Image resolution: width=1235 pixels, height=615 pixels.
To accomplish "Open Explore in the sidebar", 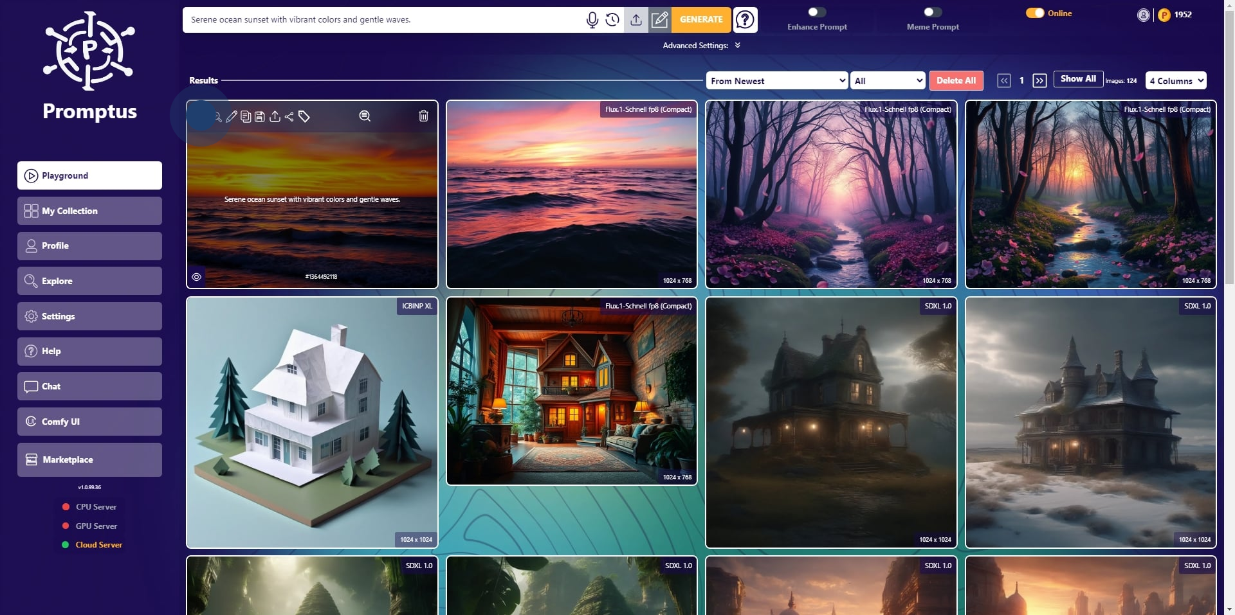I will point(89,281).
